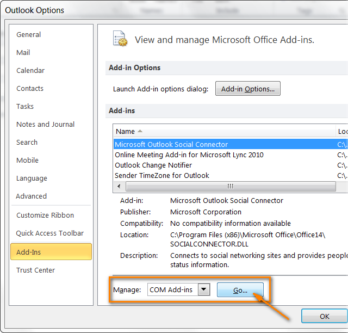
Task: Open the Trust Center category
Action: coord(36,270)
